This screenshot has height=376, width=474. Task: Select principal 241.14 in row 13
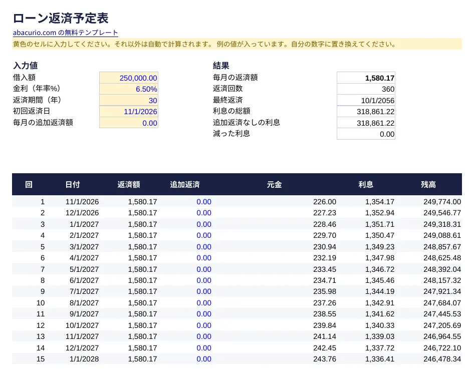click(325, 336)
